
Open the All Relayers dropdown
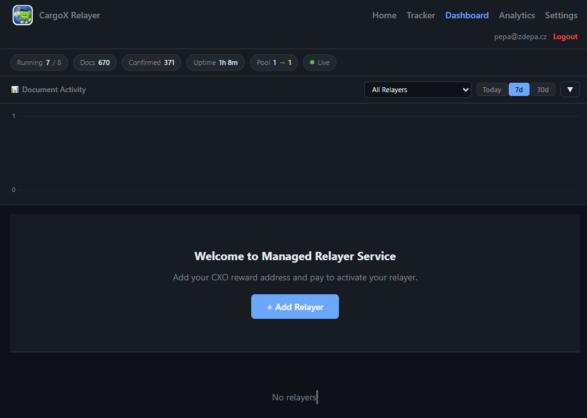click(417, 89)
